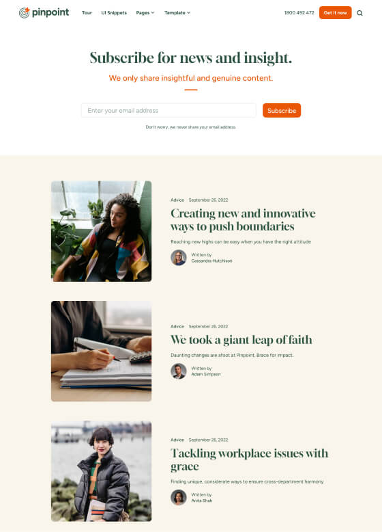
Task: Open Anita Shah's author avatar
Action: (x=178, y=497)
